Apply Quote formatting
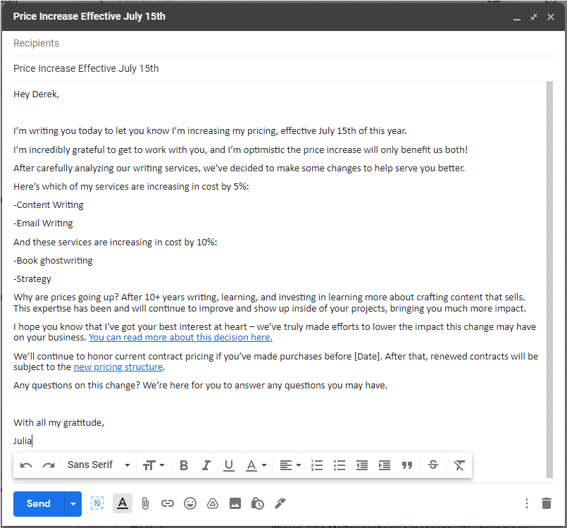Screen dimensions: 567x528 pos(407,465)
